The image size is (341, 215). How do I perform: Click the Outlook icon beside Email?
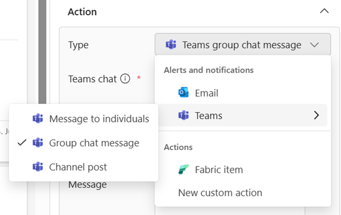(183, 93)
